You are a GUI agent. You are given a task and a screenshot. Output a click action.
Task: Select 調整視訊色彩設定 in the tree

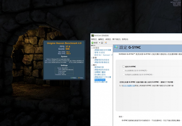click(x=102, y=60)
